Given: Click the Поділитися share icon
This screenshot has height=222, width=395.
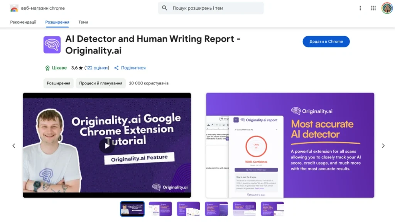Looking at the screenshot, I should 116,68.
